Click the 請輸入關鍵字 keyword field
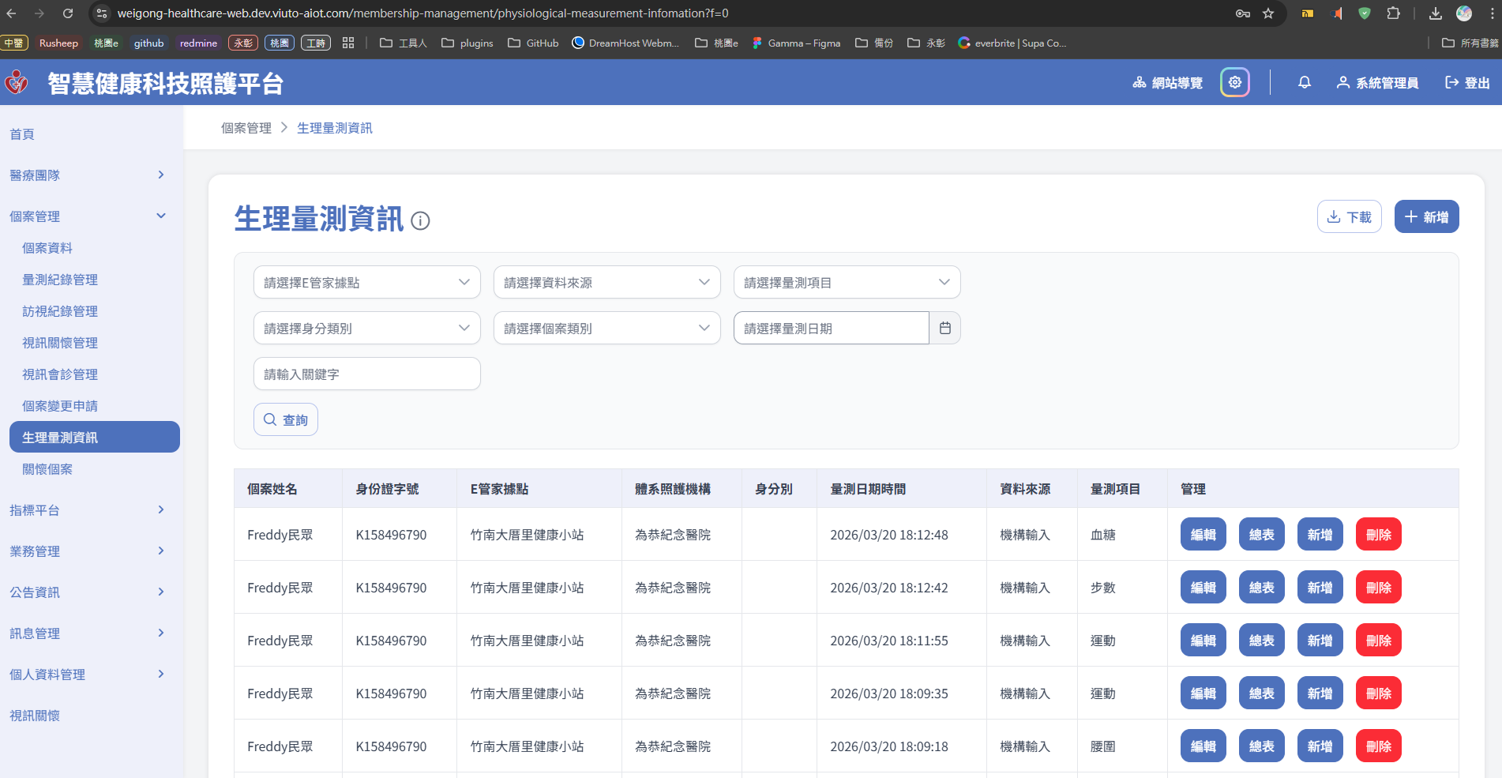Image resolution: width=1502 pixels, height=778 pixels. coord(366,374)
